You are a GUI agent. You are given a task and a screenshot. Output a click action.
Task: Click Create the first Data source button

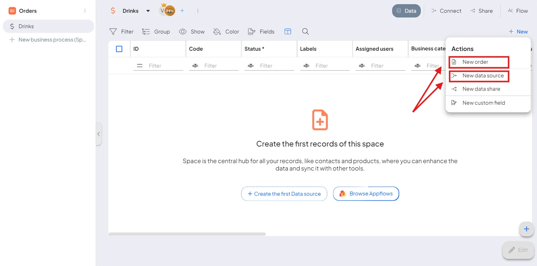tap(284, 194)
